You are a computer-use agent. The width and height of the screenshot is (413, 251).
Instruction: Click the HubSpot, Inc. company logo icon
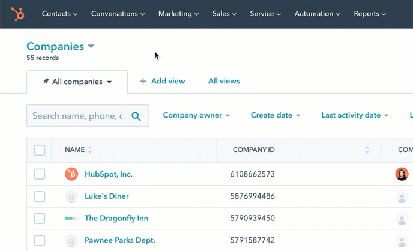[71, 174]
